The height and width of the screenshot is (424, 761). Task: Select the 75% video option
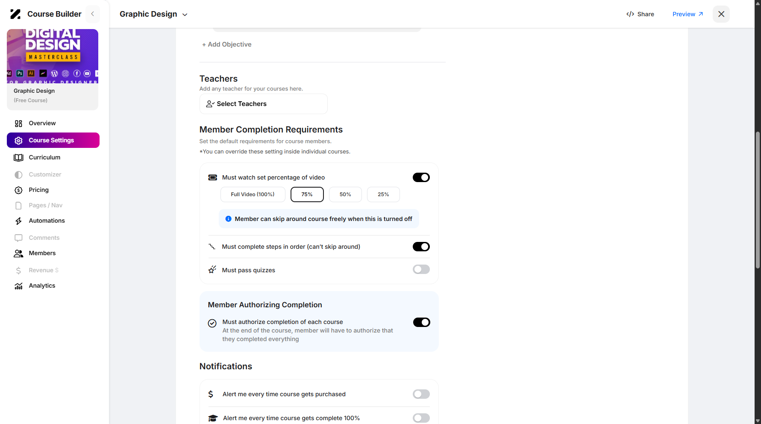(x=307, y=194)
